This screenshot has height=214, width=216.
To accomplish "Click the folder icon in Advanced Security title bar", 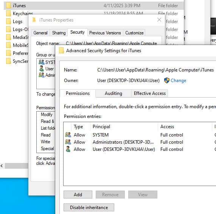I will pyautogui.click(x=61, y=51).
